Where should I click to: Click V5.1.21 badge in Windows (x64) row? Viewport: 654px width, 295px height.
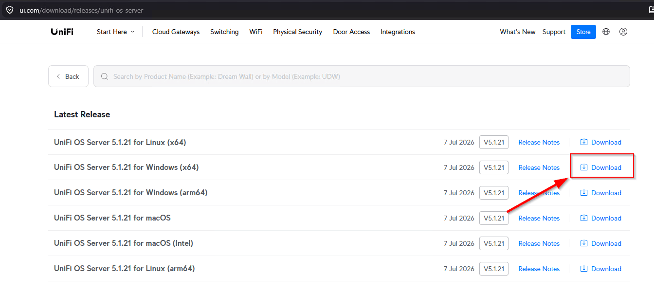[494, 167]
